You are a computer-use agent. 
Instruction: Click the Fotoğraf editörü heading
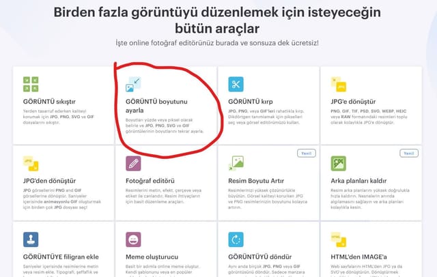pyautogui.click(x=150, y=181)
